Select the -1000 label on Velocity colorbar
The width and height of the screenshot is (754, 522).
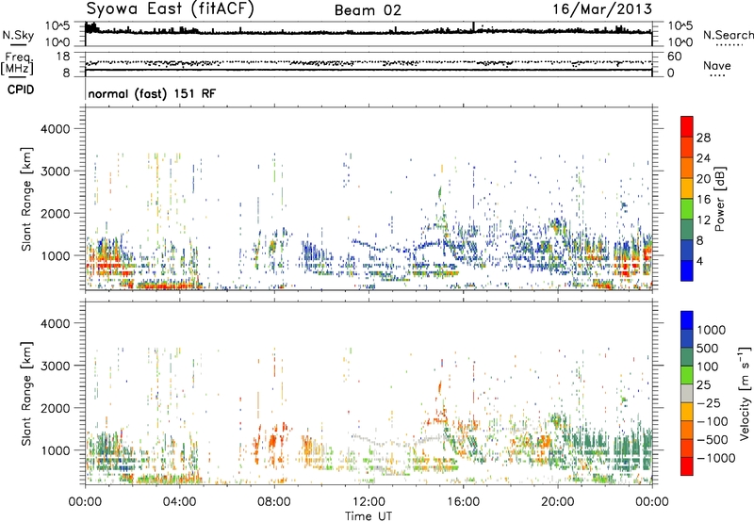(x=715, y=458)
